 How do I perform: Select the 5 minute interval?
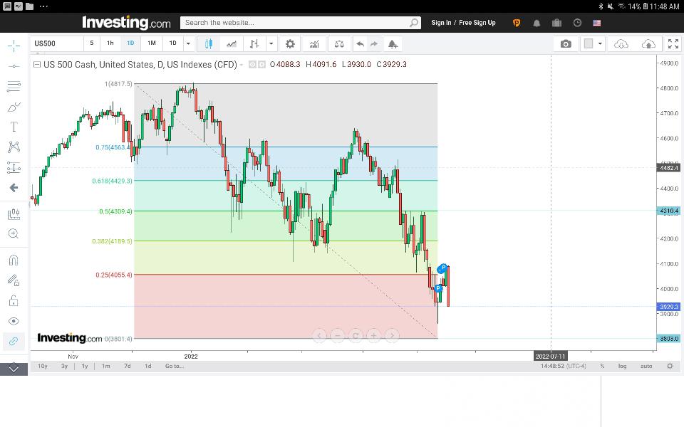click(92, 43)
